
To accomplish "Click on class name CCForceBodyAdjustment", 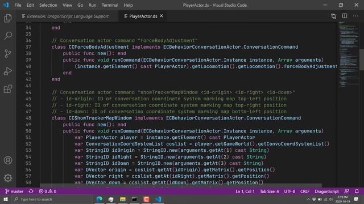I will [98, 47].
